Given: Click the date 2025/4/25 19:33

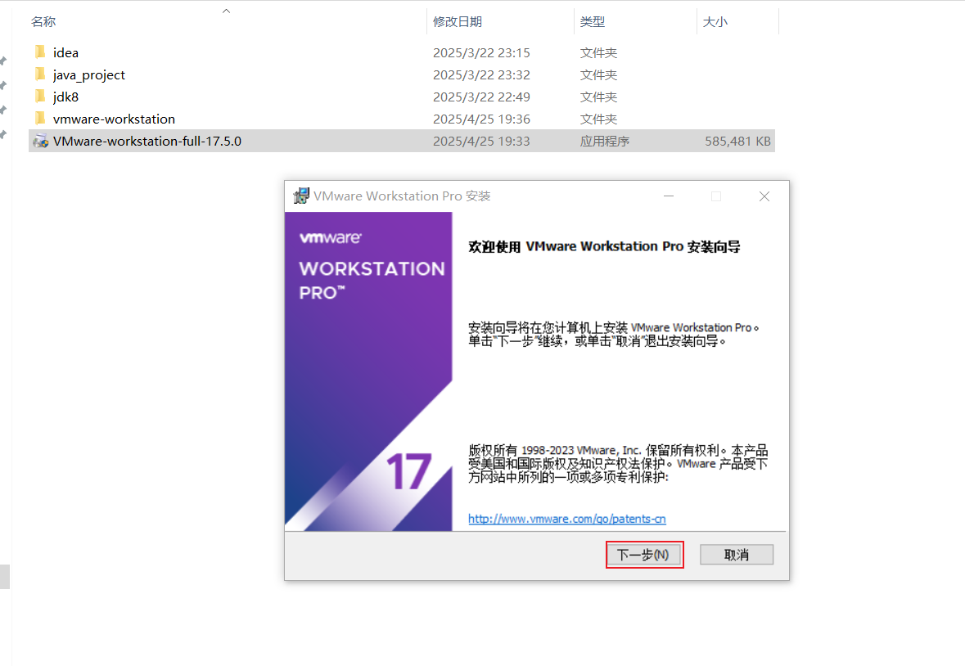Looking at the screenshot, I should click(481, 142).
